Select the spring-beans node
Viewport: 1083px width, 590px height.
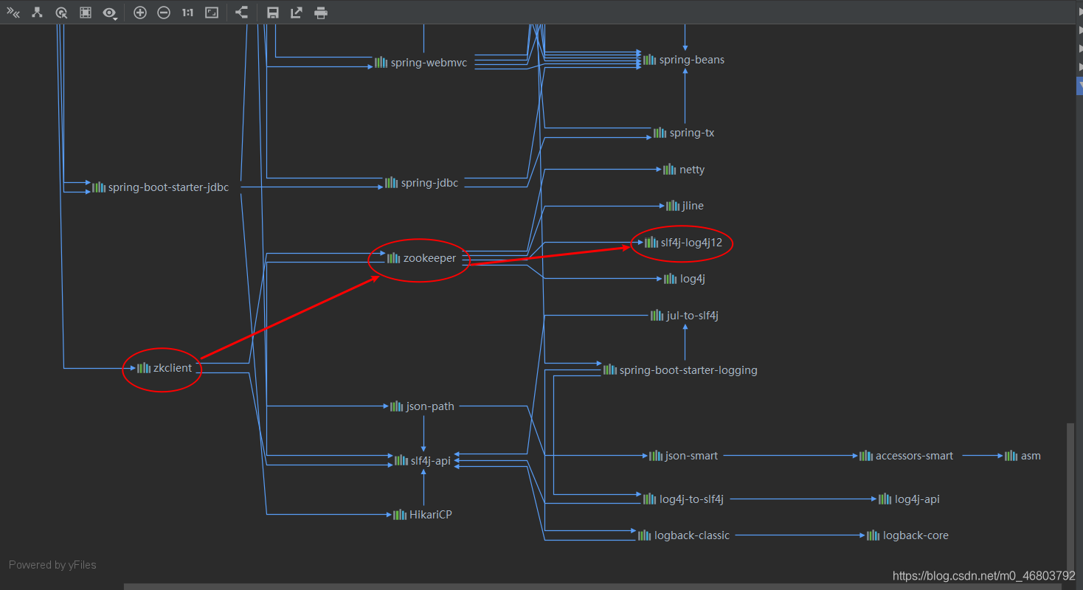click(x=684, y=60)
